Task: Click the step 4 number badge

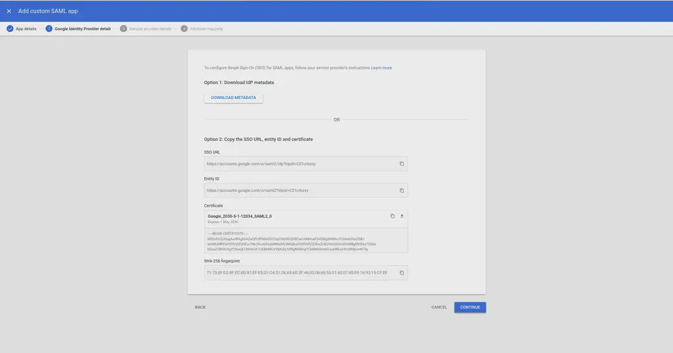Action: pos(184,29)
